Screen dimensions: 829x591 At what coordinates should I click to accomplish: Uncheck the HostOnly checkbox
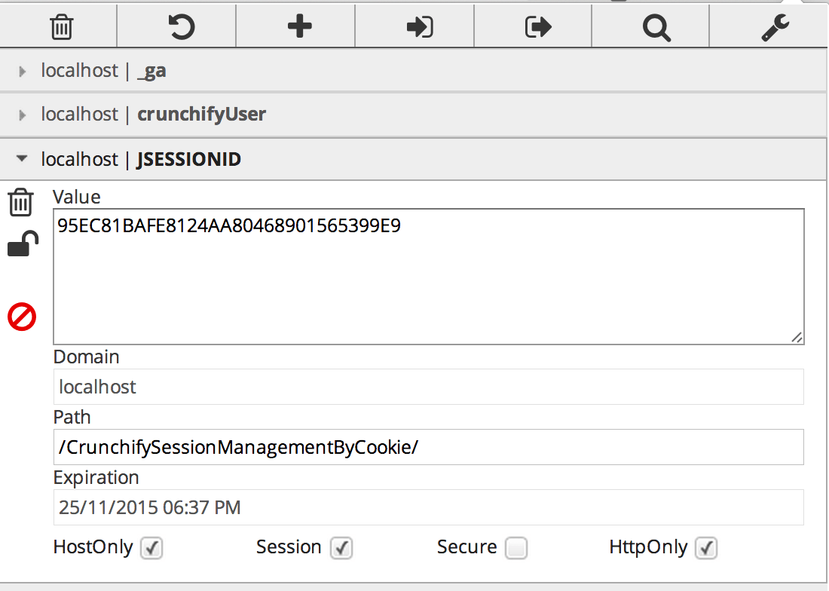click(x=151, y=548)
